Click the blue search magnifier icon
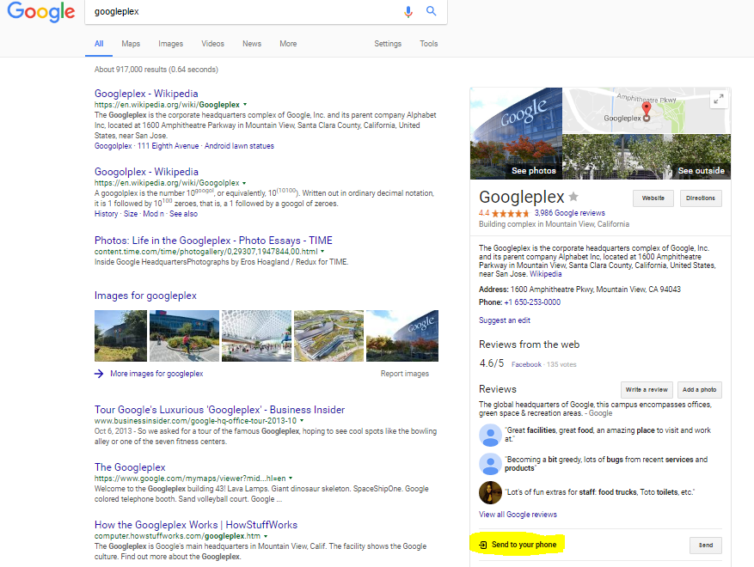Image resolution: width=754 pixels, height=567 pixels. tap(432, 11)
